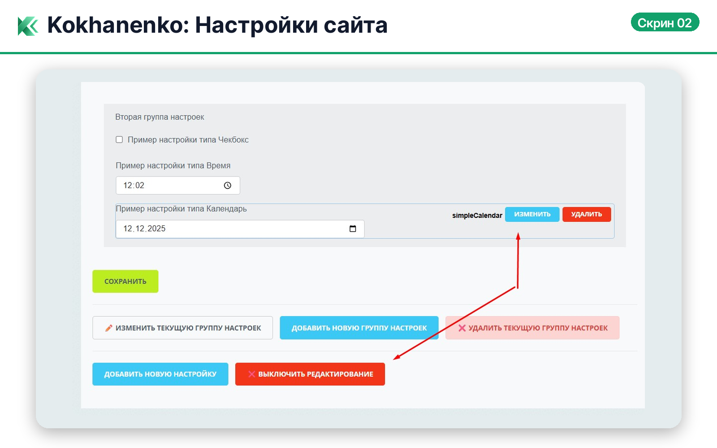Click the 'Пример настройки типа Время' label
Screen dimensions: 717x448
coord(173,166)
